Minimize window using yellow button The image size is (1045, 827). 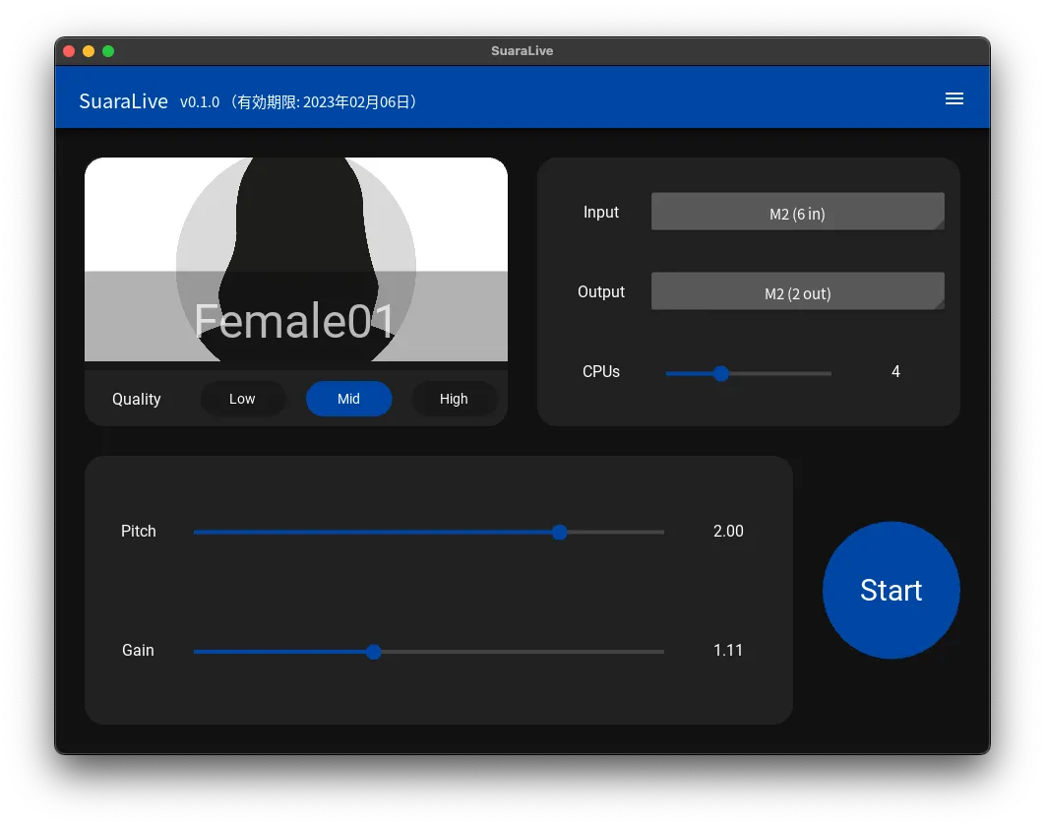pos(89,51)
